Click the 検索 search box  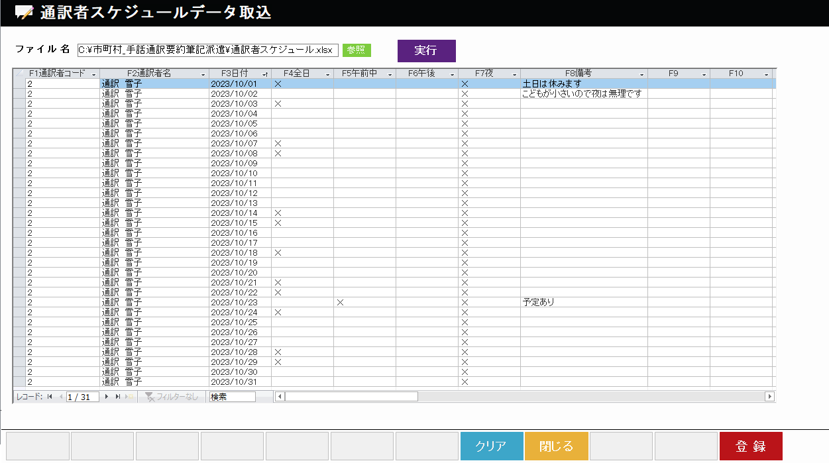pos(232,397)
